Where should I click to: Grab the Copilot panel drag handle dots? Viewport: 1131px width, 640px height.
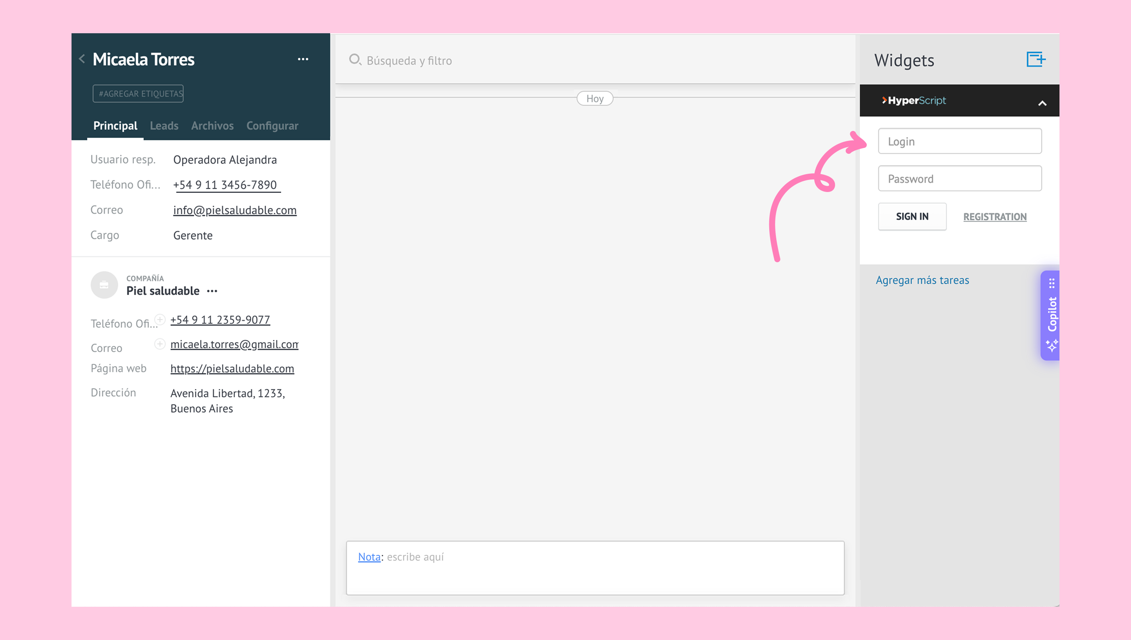point(1052,283)
